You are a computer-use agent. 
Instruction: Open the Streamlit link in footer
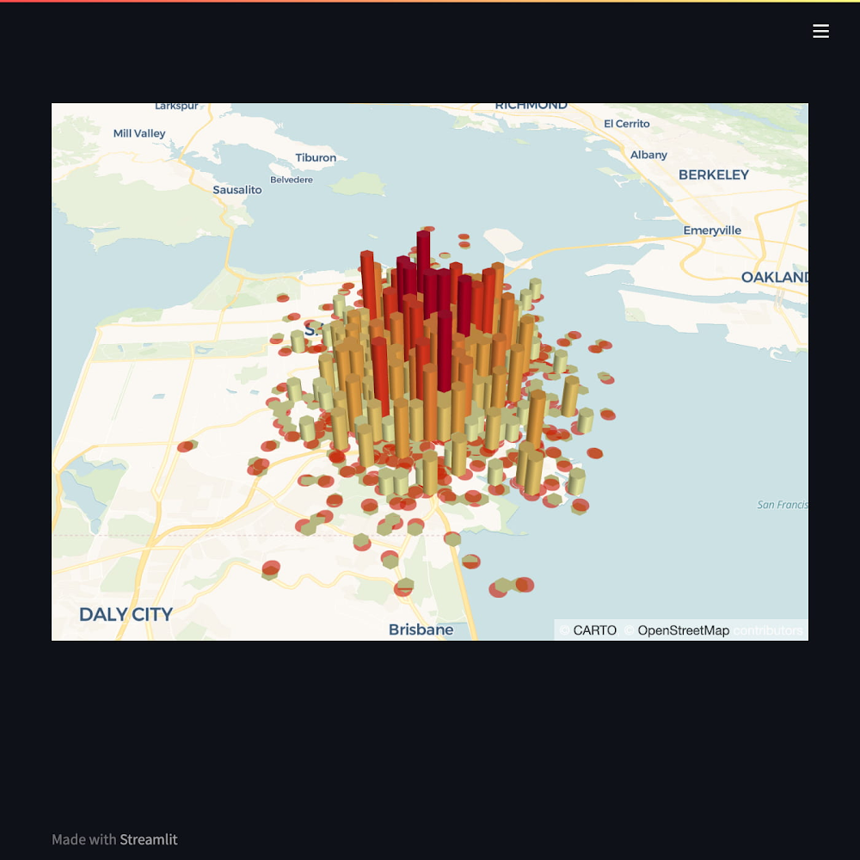pyautogui.click(x=148, y=839)
